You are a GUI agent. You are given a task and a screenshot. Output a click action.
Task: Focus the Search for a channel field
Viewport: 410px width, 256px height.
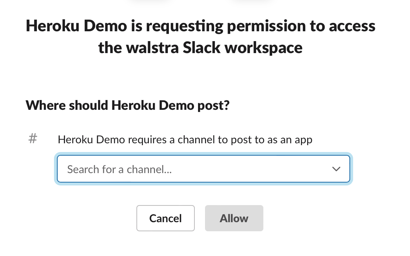pyautogui.click(x=197, y=169)
